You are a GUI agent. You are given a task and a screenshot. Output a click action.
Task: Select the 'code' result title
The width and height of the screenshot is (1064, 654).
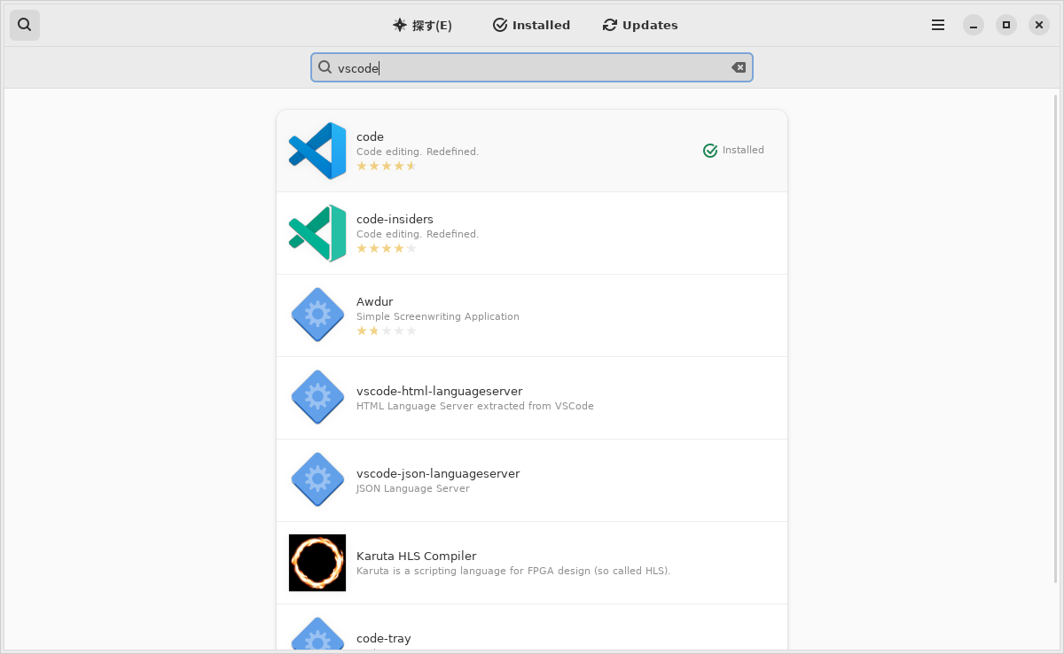click(370, 136)
